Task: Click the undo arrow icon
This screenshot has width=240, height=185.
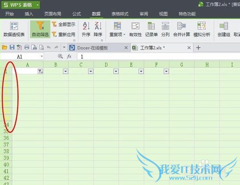Action: (x=49, y=48)
